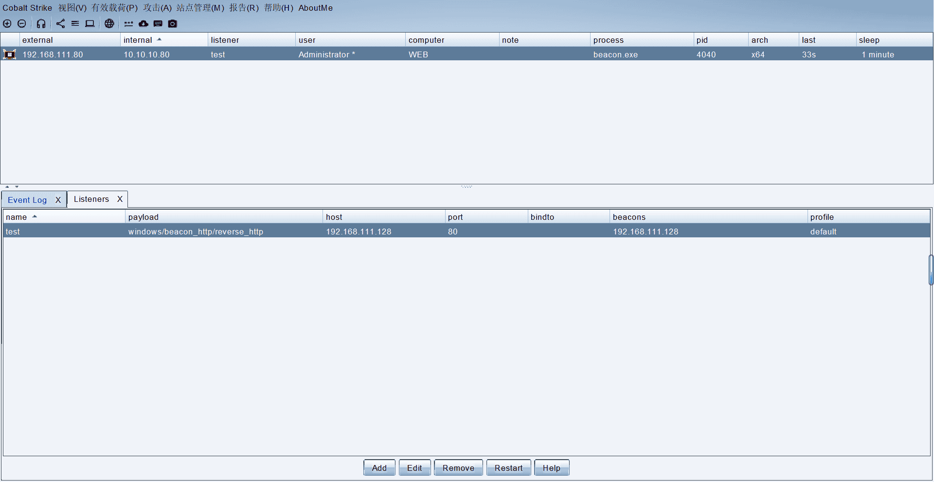Image resolution: width=934 pixels, height=482 pixels.
Task: Open the 视图(V) view menu
Action: tap(72, 8)
